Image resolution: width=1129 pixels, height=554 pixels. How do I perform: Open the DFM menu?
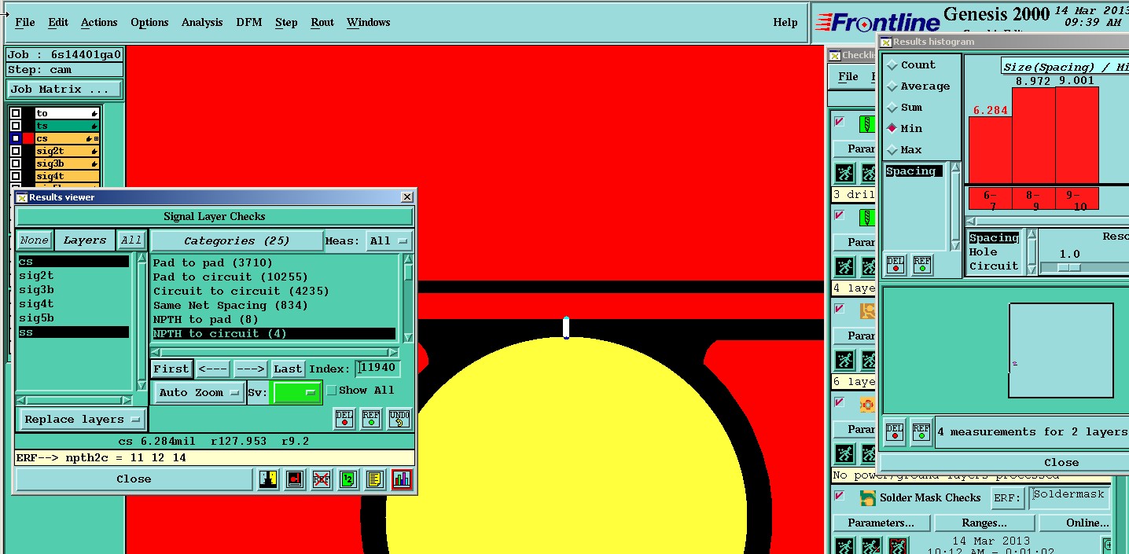tap(249, 22)
